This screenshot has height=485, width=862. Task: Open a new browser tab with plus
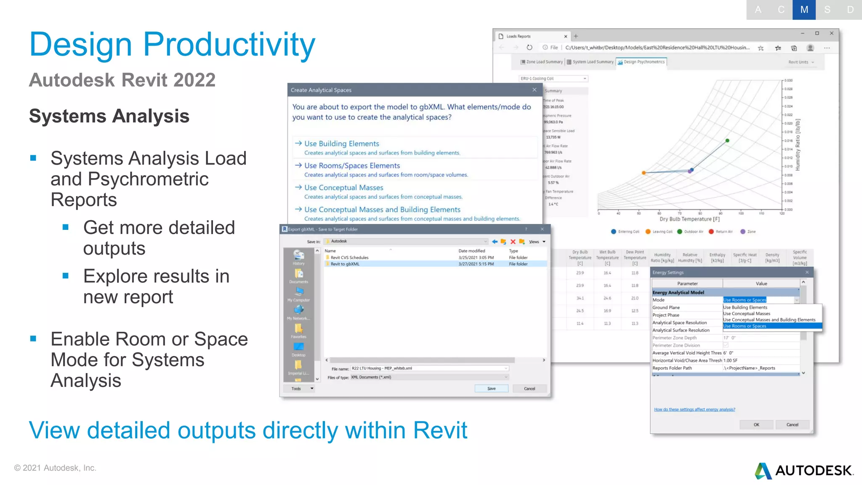click(576, 36)
